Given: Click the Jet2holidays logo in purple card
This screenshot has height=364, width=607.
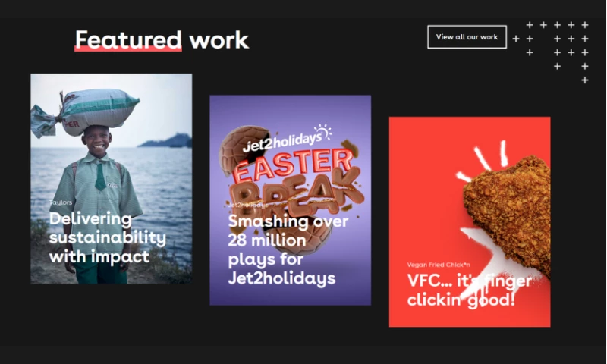Looking at the screenshot, I should click(x=287, y=139).
